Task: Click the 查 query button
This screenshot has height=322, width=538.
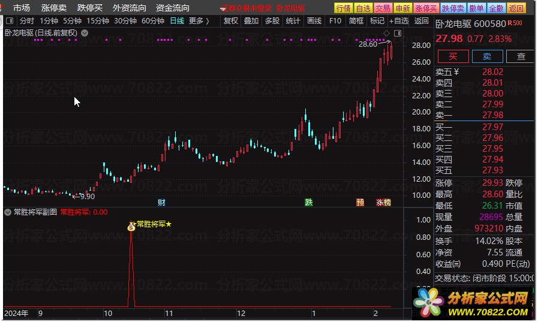Action: [521, 56]
